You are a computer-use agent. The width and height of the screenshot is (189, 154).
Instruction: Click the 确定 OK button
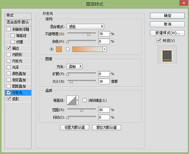(x=167, y=16)
